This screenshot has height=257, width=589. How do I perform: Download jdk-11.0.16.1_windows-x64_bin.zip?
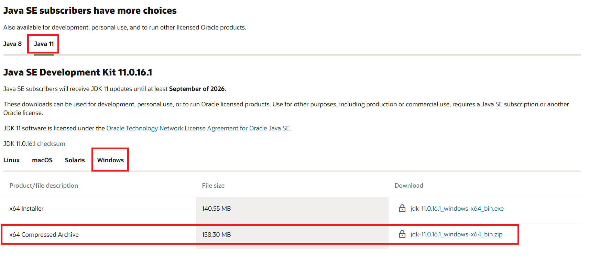tap(456, 234)
